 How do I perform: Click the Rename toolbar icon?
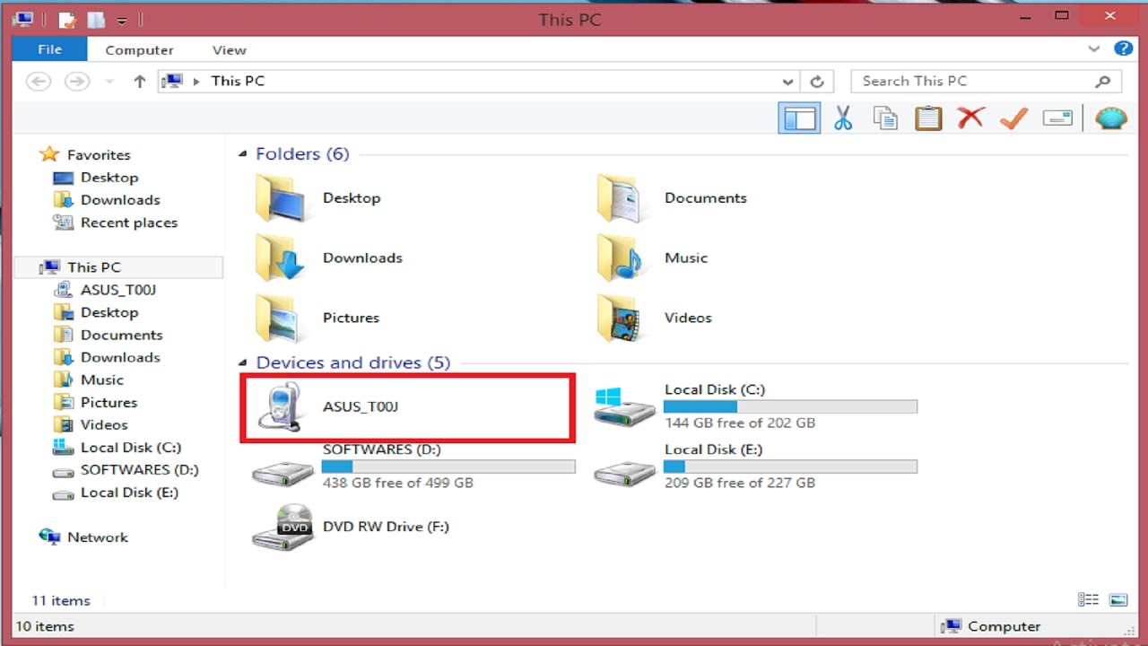point(1057,118)
